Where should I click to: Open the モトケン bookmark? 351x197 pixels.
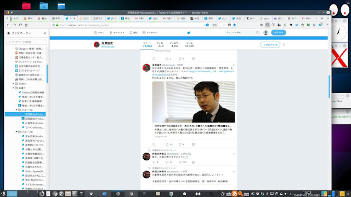[33, 128]
